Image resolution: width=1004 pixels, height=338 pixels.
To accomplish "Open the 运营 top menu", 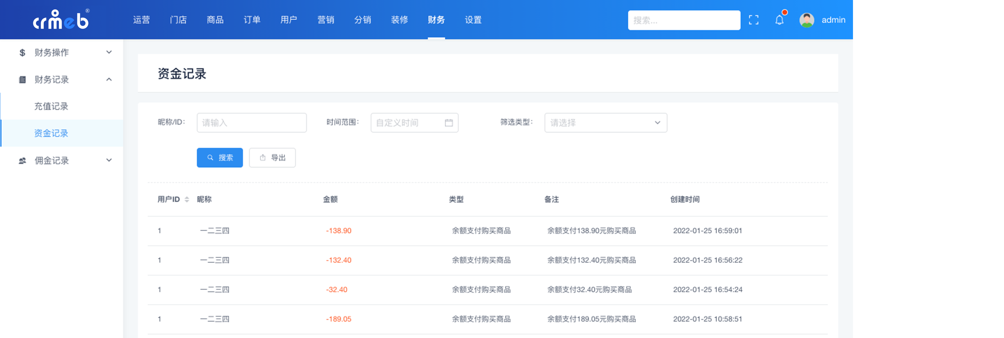I will click(141, 20).
